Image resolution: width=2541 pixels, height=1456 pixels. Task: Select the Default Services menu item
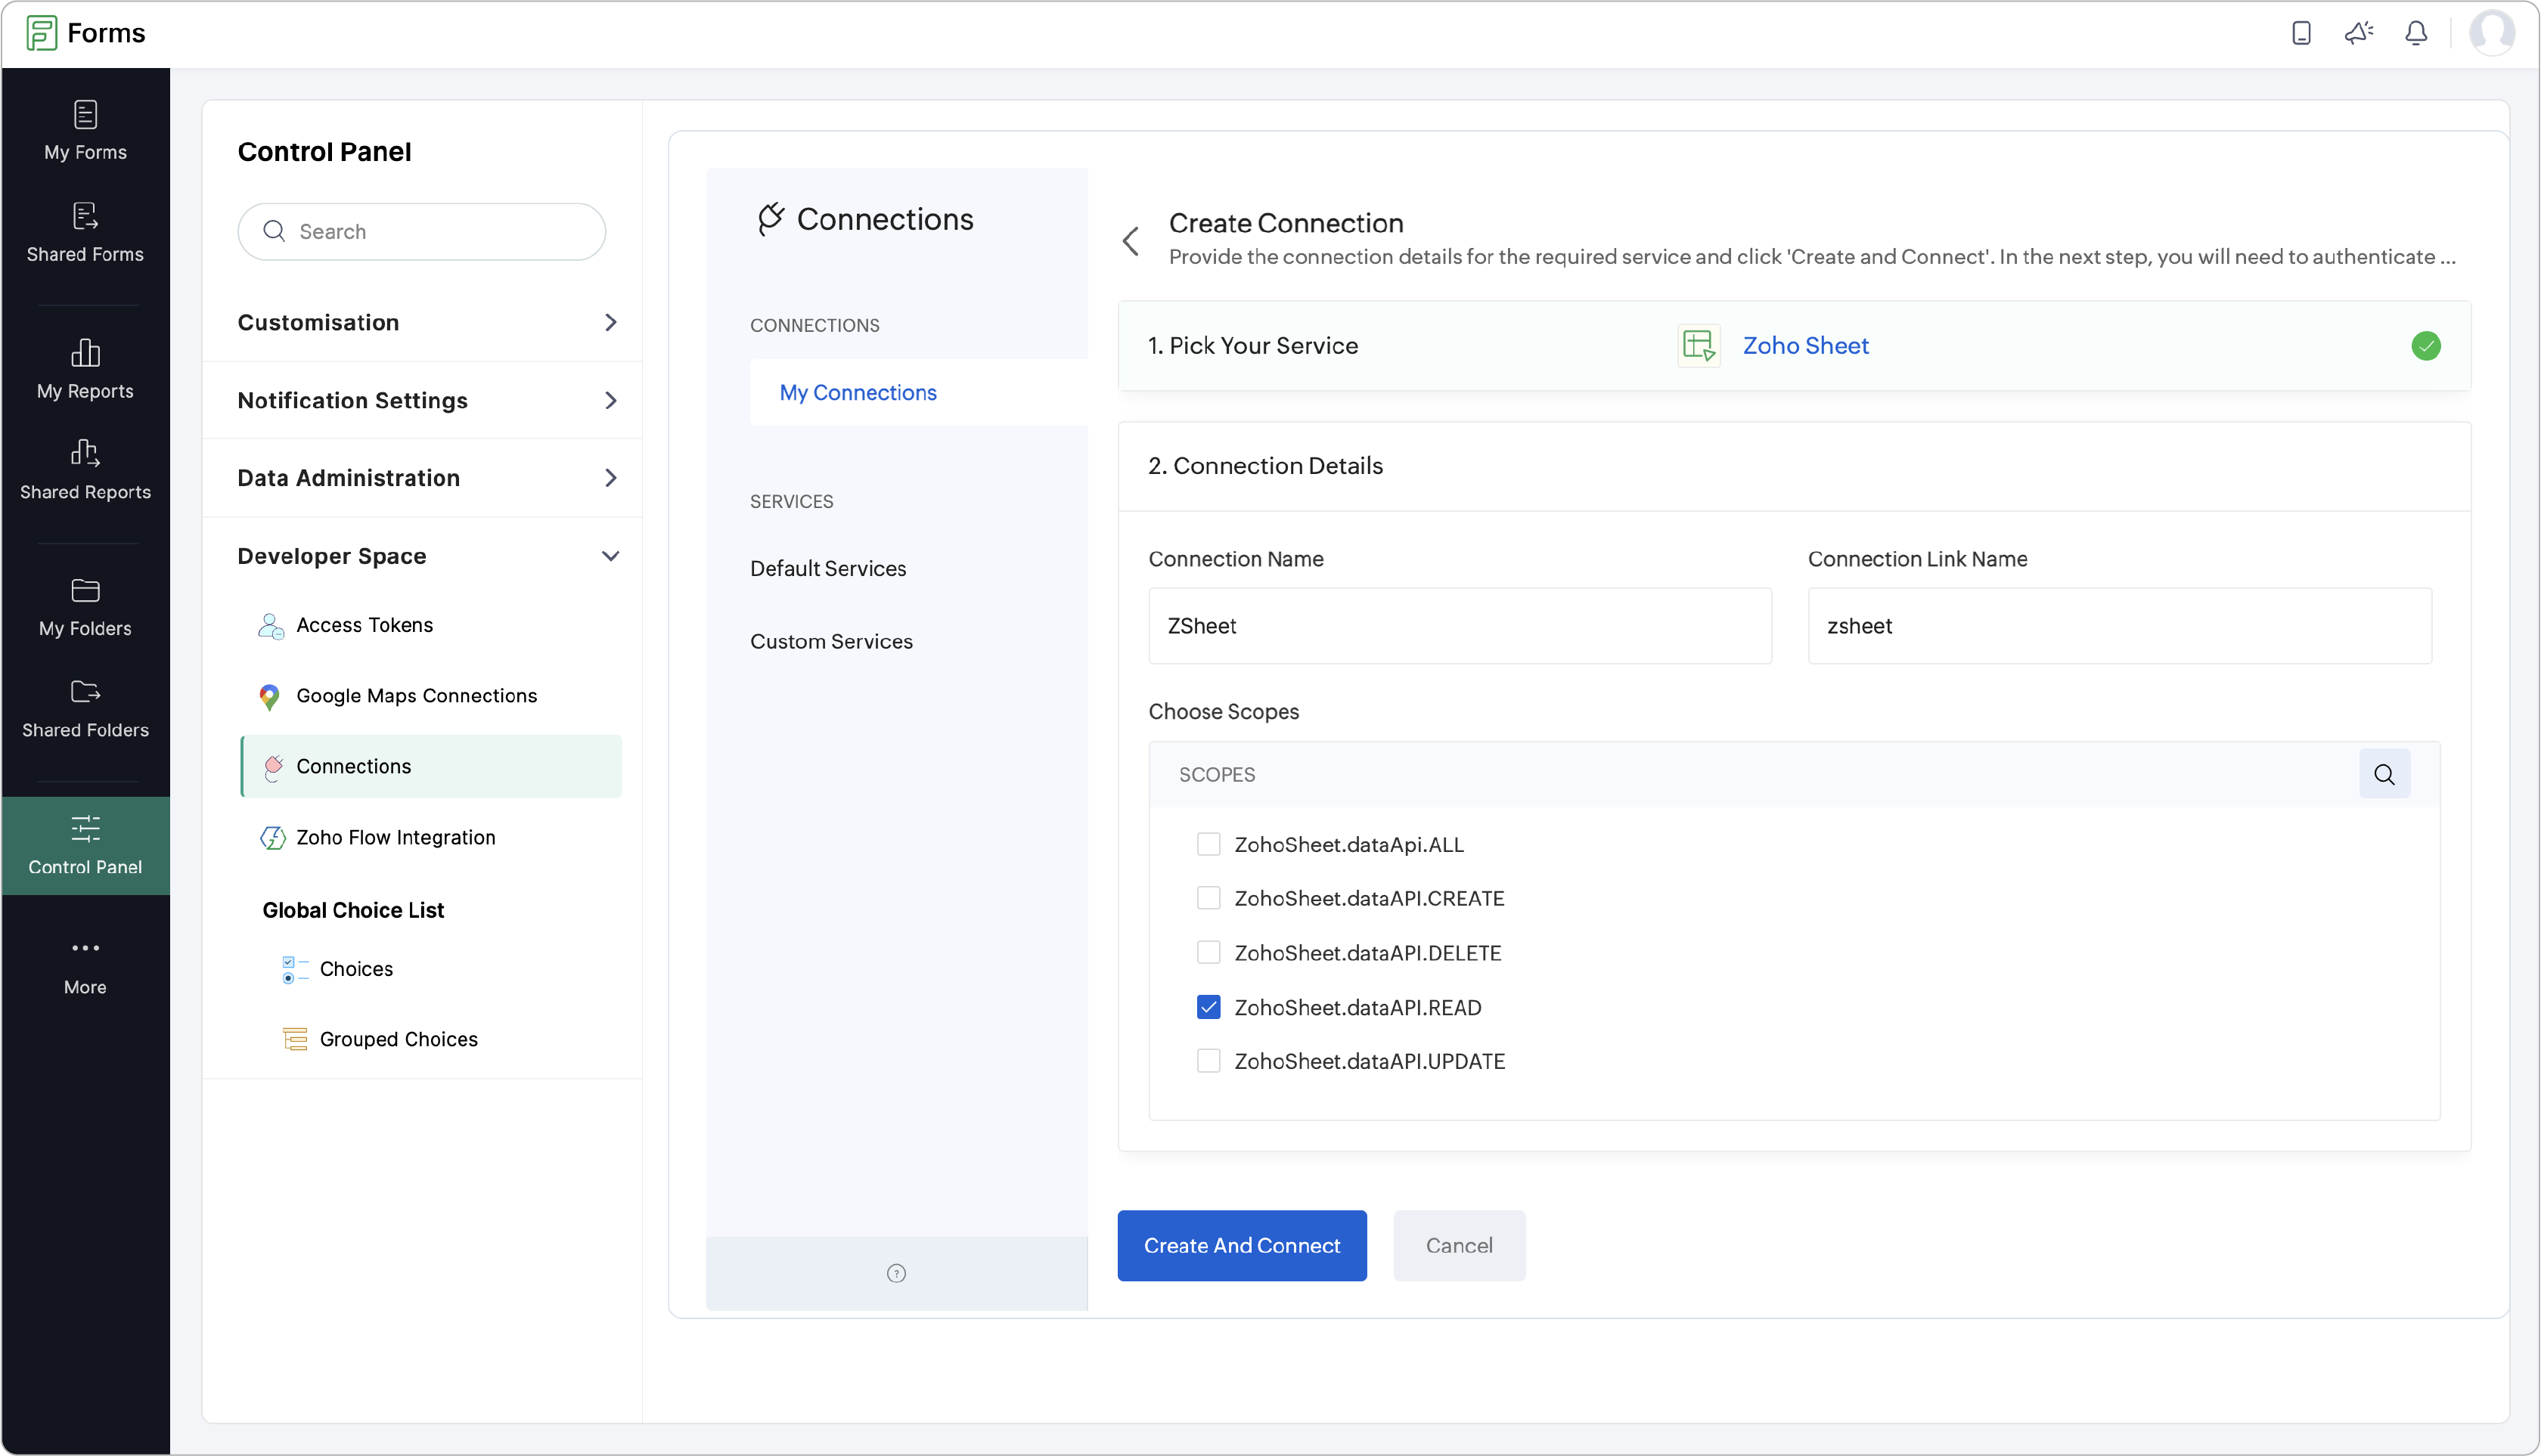pos(828,568)
